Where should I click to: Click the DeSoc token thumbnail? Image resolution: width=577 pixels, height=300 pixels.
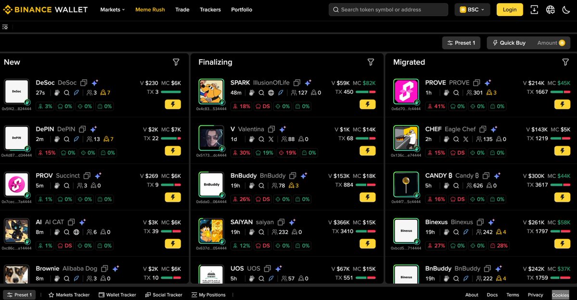tap(16, 91)
